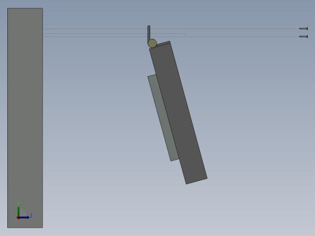Pick the round hinge pin
The image size is (315, 236).
coord(152,44)
